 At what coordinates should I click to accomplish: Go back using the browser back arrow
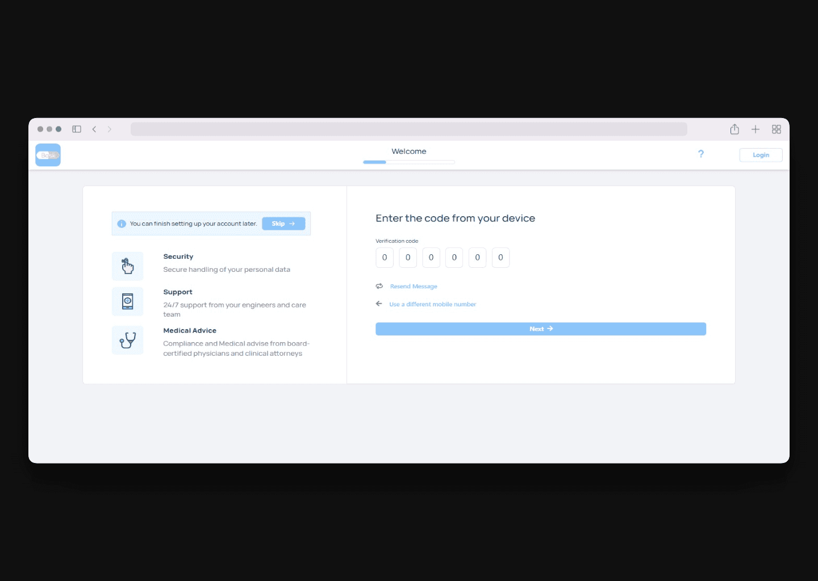coord(94,129)
